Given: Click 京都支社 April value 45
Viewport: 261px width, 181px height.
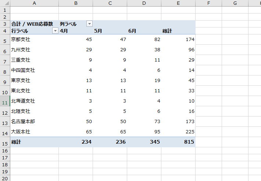Looking at the screenshot, I should [x=76, y=40].
